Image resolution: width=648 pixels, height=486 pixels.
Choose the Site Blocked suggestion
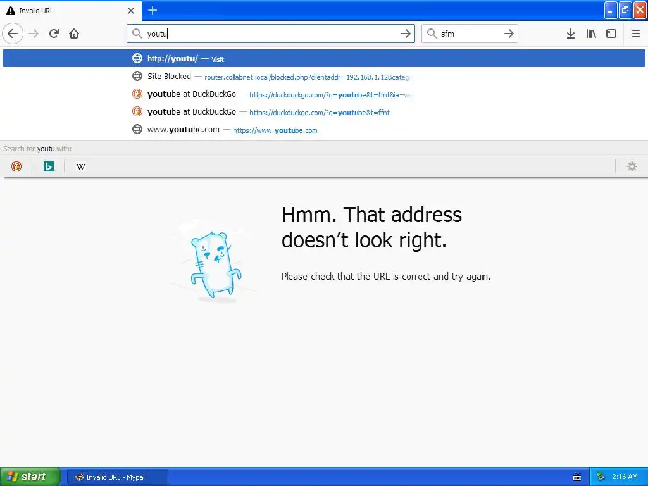click(x=324, y=77)
